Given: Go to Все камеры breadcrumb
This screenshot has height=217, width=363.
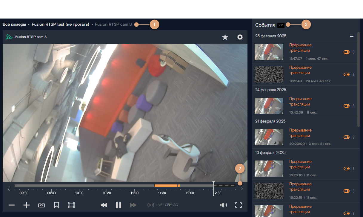Looking at the screenshot, I should (14, 24).
